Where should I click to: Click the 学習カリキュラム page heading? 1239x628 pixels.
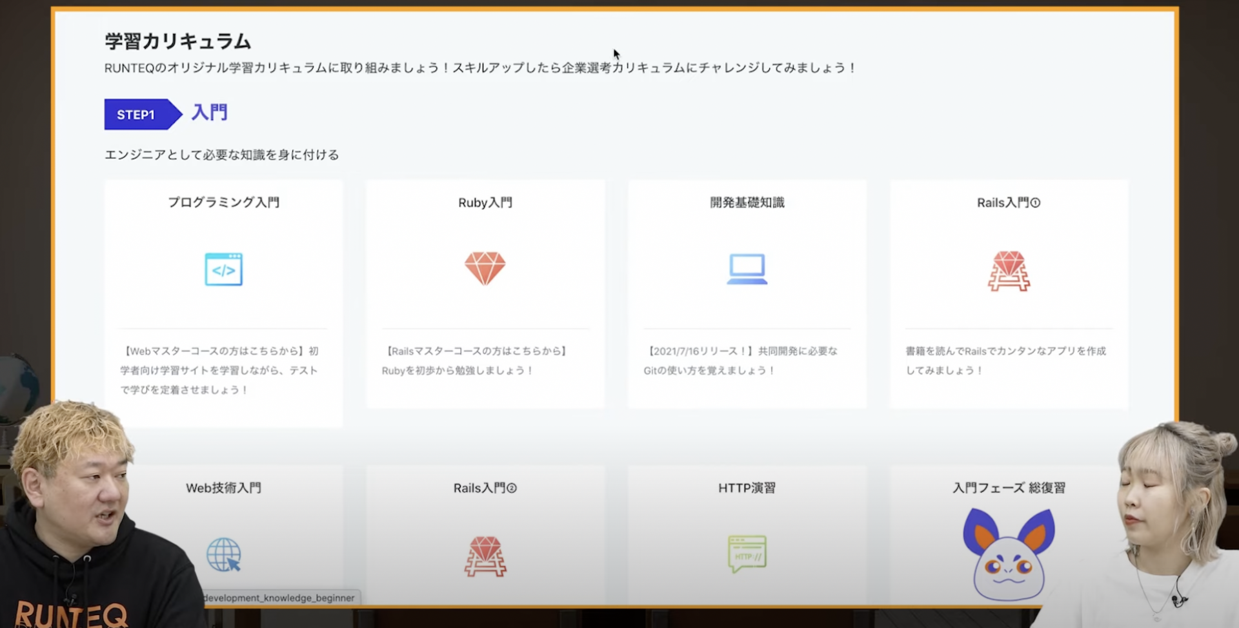coord(177,41)
